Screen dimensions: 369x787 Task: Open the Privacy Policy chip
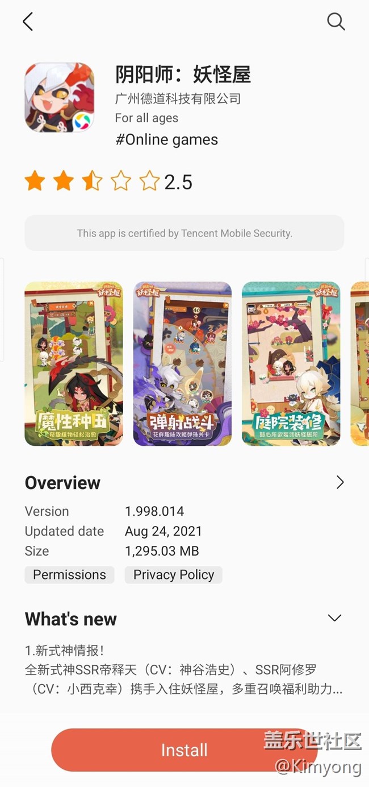click(174, 575)
